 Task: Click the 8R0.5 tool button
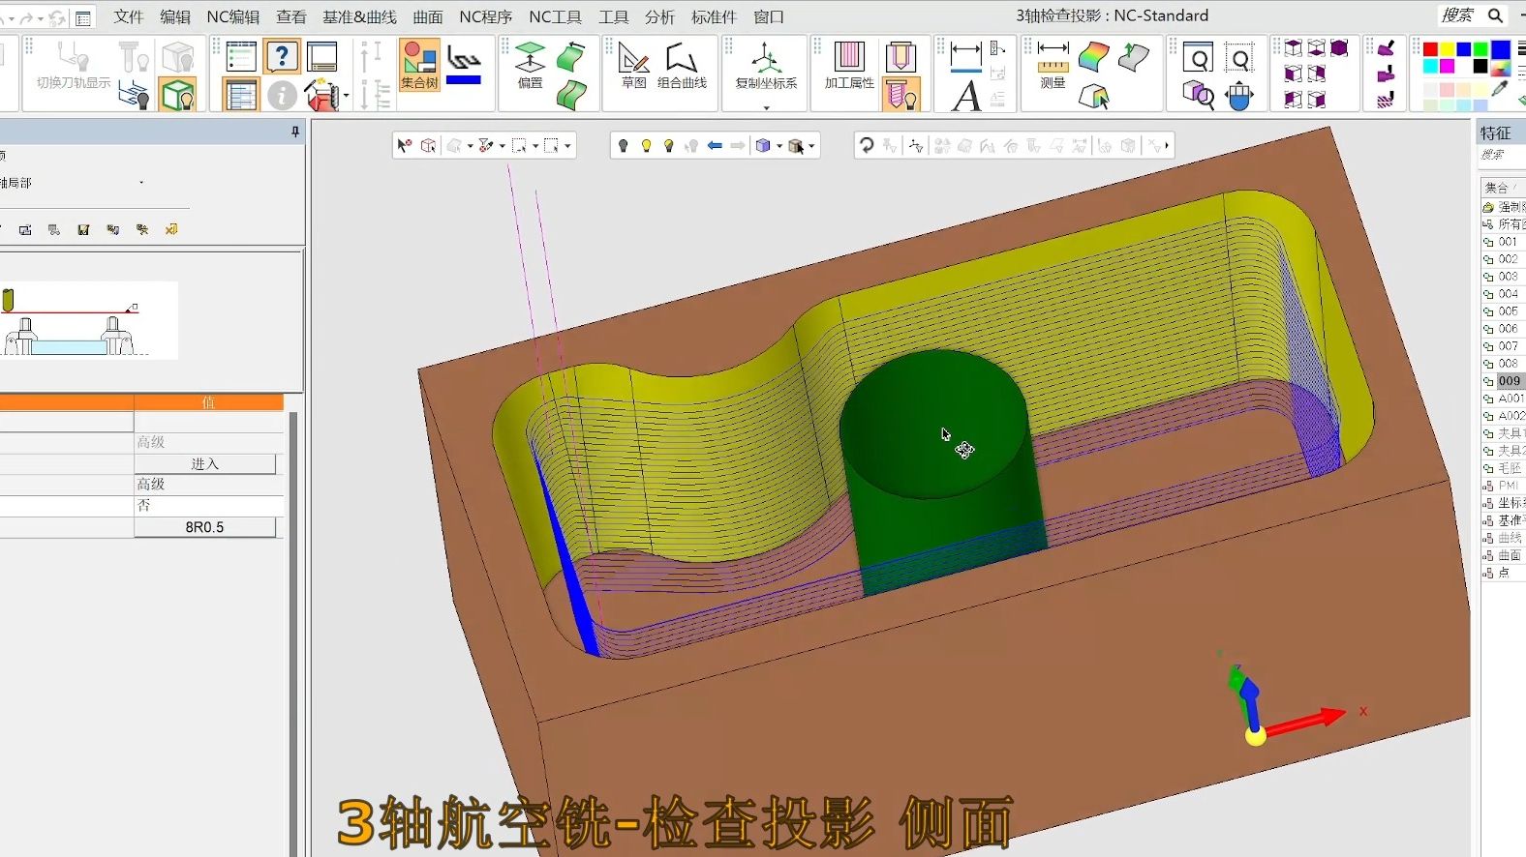pyautogui.click(x=204, y=527)
